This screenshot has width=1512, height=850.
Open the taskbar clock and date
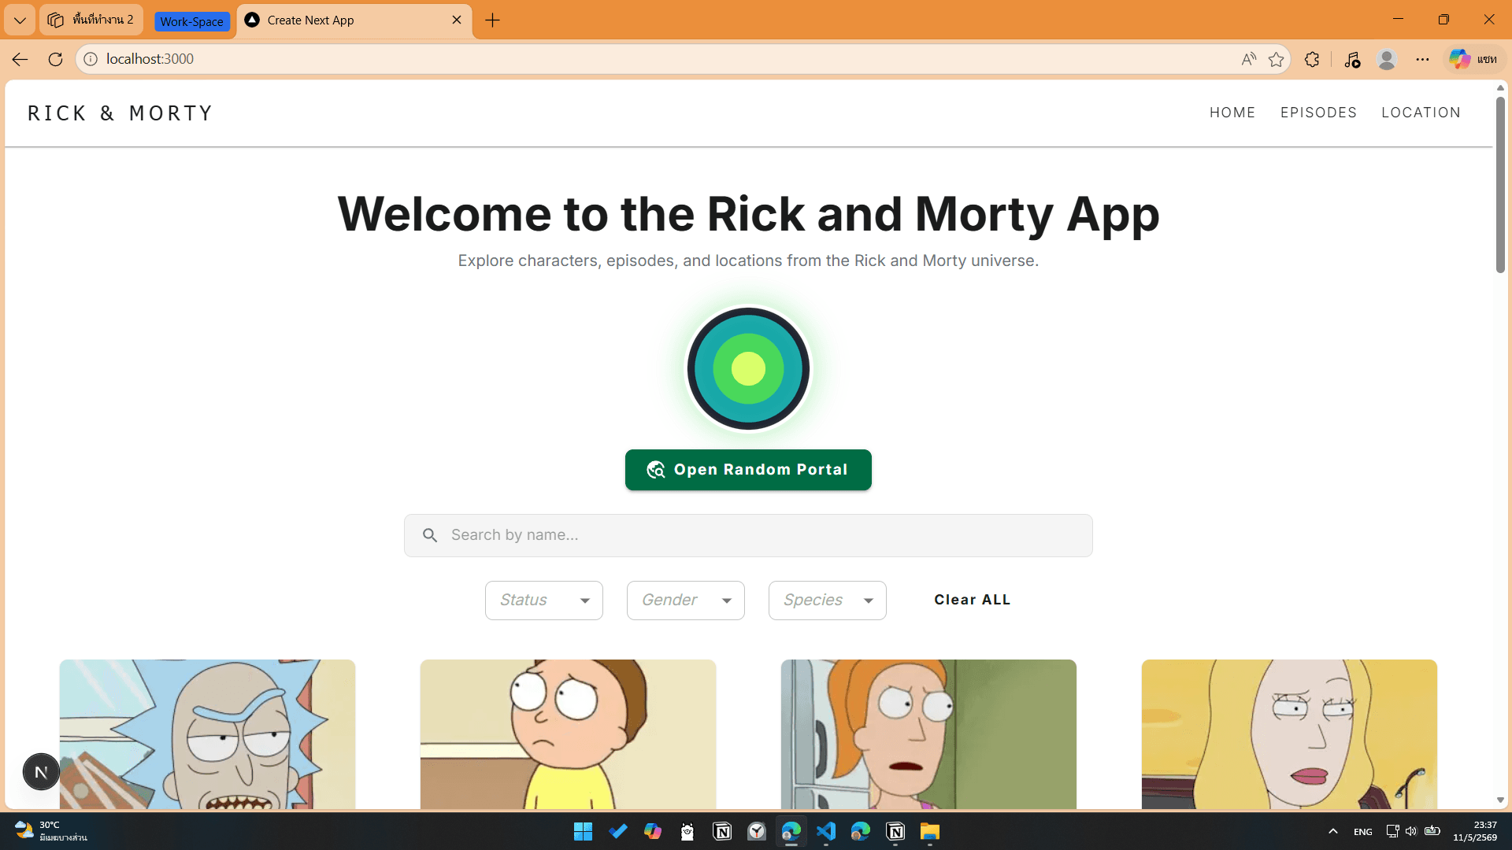point(1475,831)
